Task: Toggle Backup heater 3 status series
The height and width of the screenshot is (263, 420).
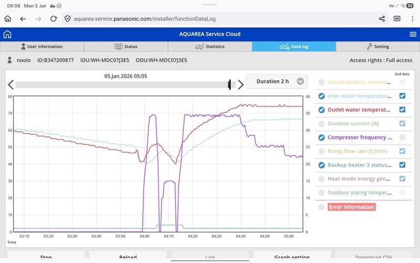Action: tap(321, 165)
